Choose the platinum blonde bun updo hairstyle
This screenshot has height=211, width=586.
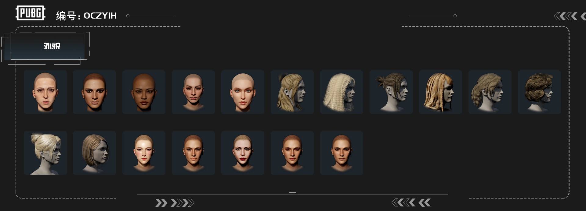pos(45,153)
